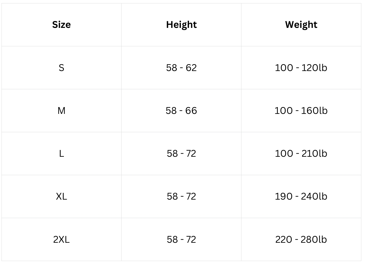This screenshot has width=368, height=263.
Task: Select the 2XL size cell
Action: (61, 240)
